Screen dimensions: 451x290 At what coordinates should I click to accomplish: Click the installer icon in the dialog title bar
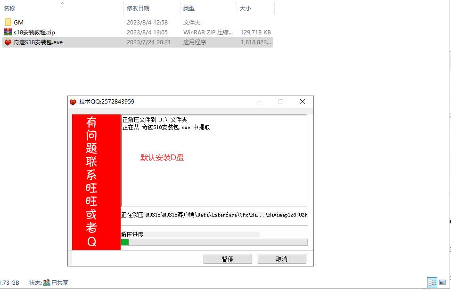click(73, 102)
